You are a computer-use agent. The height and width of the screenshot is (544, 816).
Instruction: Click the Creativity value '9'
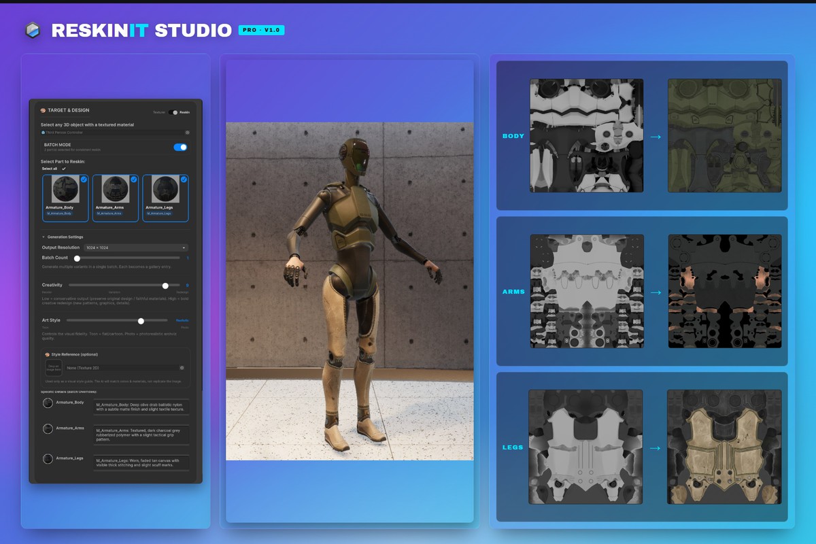point(187,286)
